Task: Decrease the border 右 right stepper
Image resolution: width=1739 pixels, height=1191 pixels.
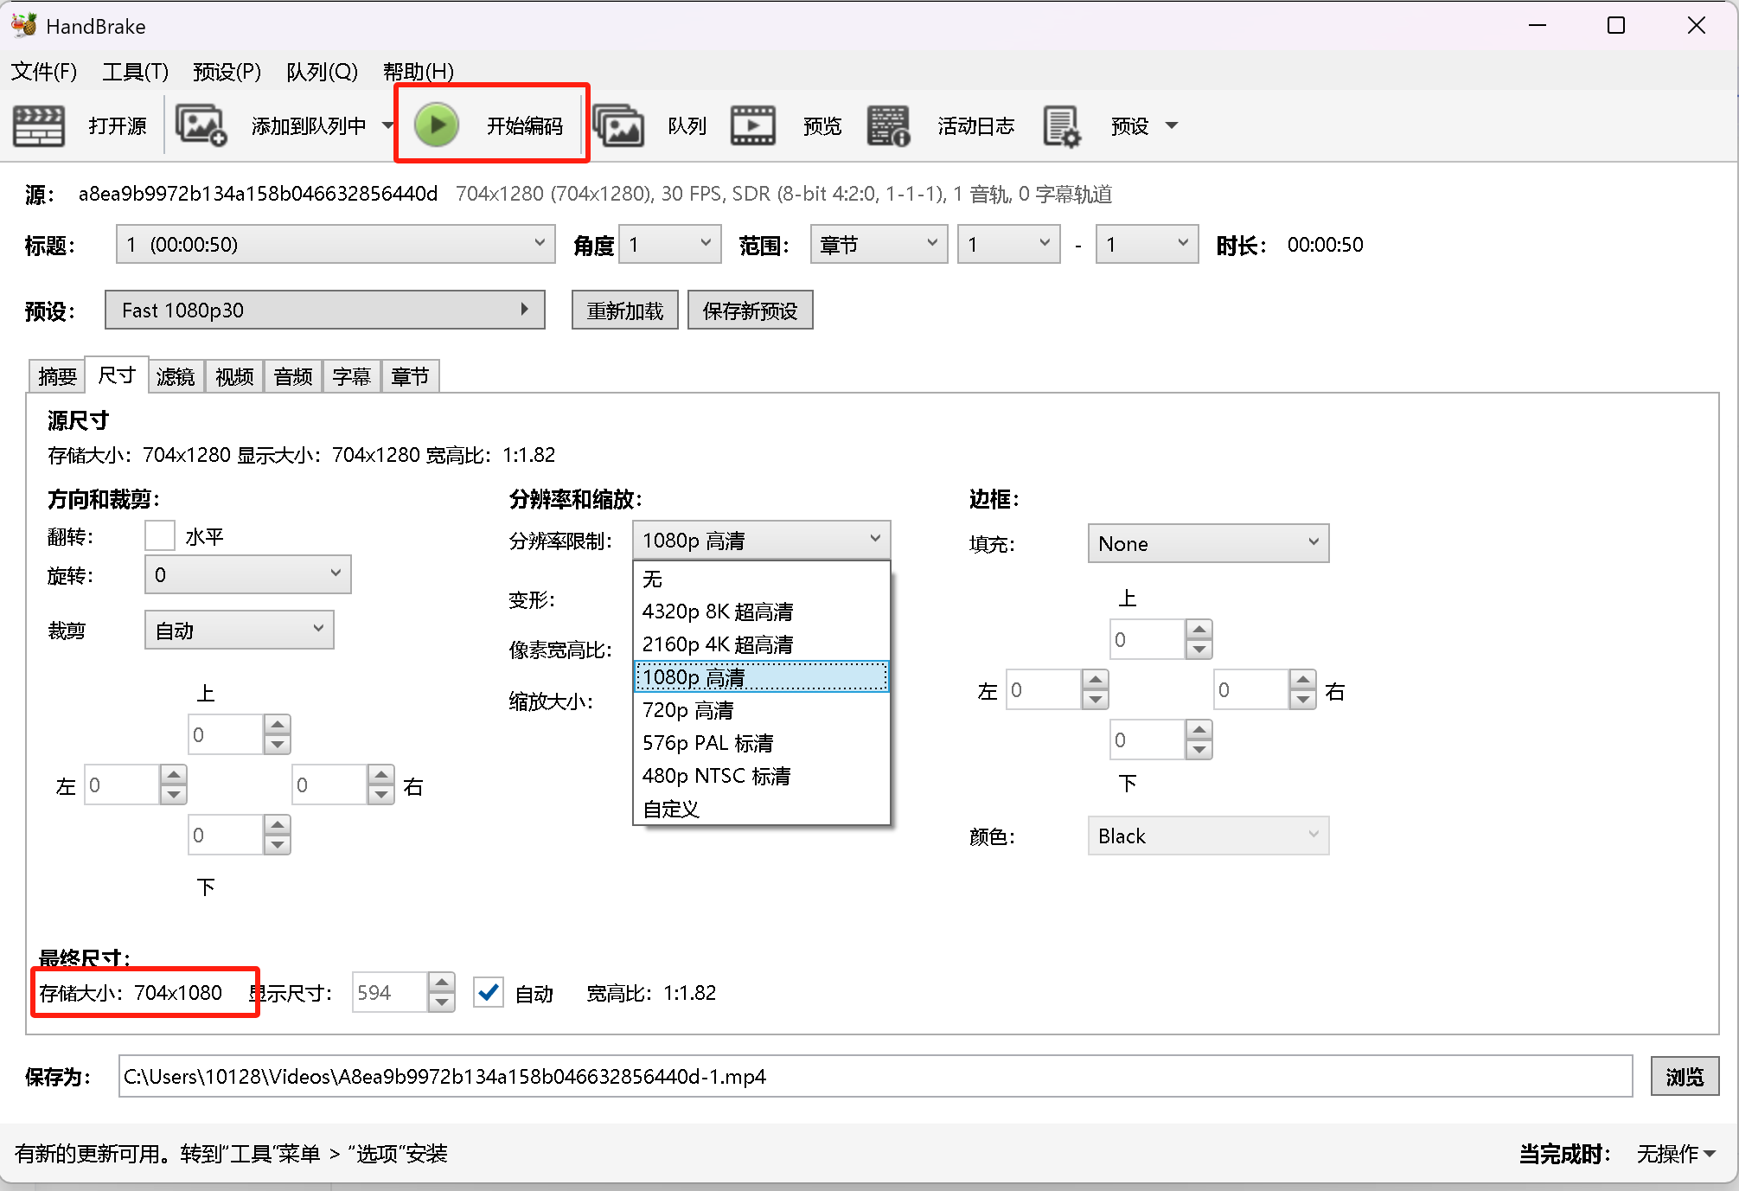Action: point(1303,700)
